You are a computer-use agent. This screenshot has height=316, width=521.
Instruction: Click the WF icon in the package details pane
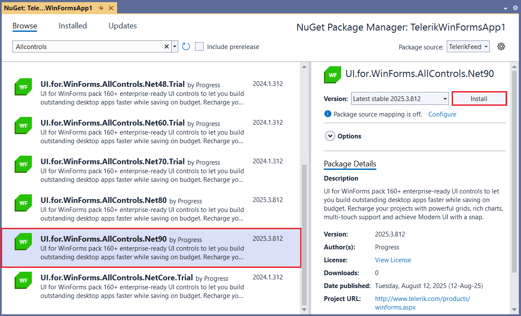click(332, 74)
